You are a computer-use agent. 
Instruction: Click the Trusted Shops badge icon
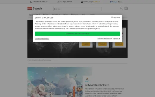[82, 2]
